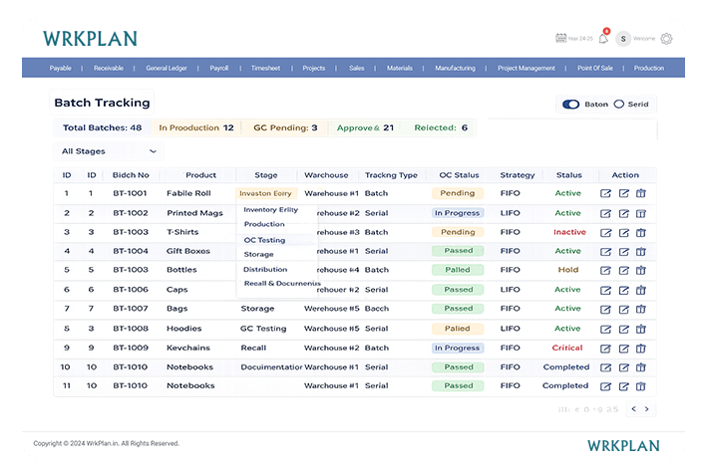Delete the Printed Mags batch with trash icon
Image resolution: width=706 pixels, height=475 pixels.
pos(641,213)
